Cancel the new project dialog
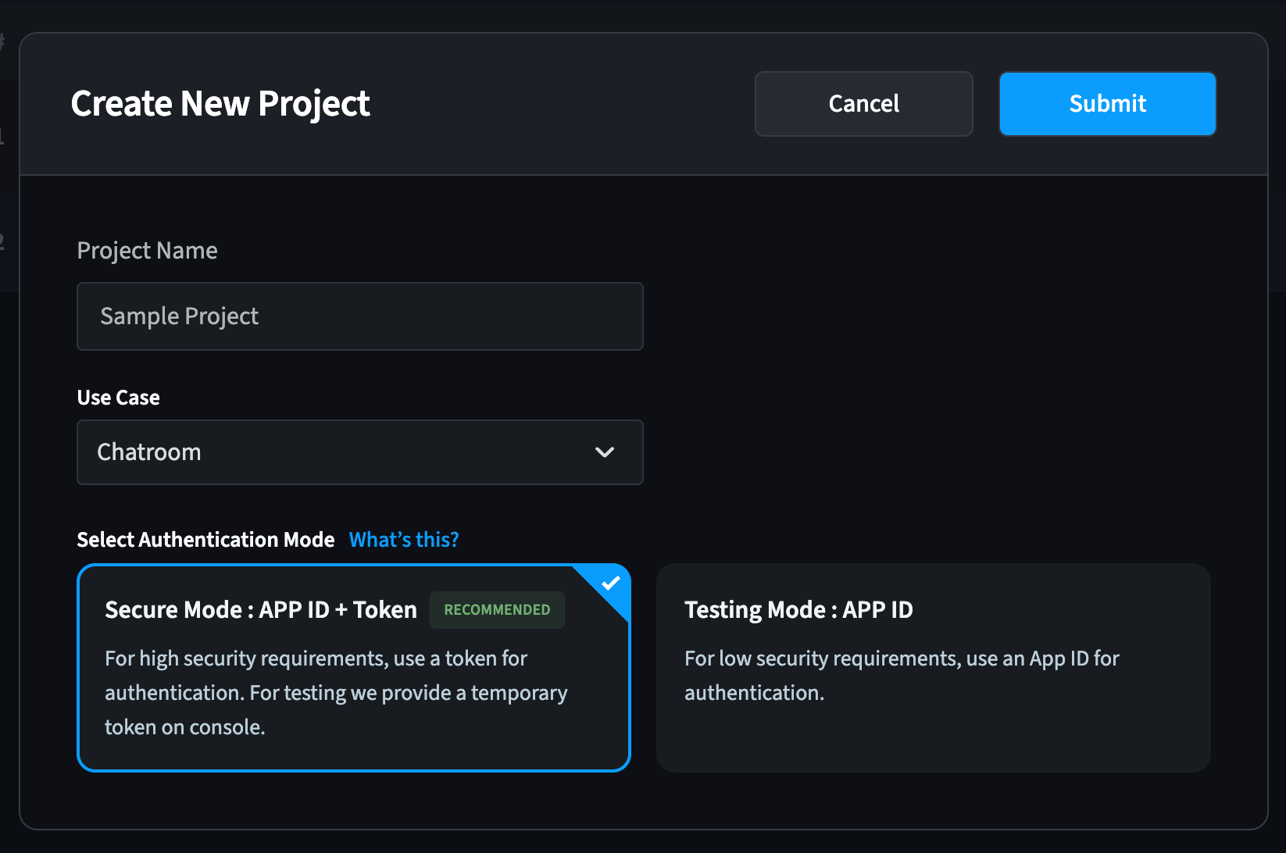1286x853 pixels. (x=863, y=104)
